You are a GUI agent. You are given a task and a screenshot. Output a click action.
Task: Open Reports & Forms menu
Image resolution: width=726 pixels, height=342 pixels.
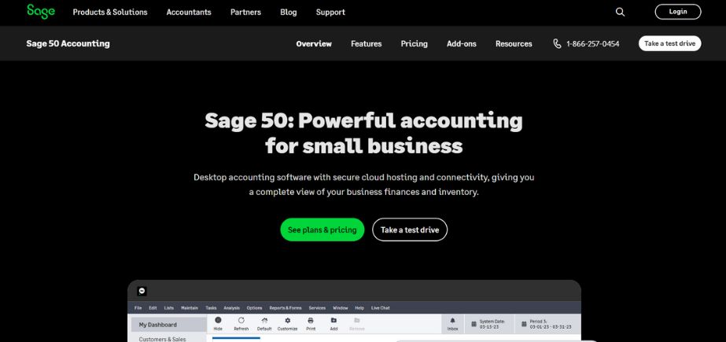point(286,307)
